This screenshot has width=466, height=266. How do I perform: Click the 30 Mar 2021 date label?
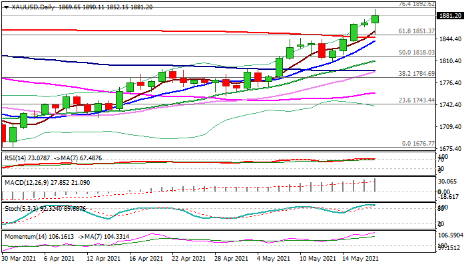[x=20, y=259]
